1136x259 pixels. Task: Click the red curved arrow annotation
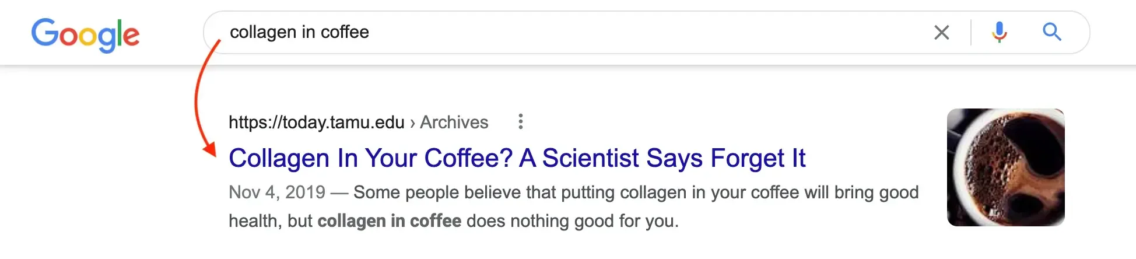pyautogui.click(x=205, y=96)
